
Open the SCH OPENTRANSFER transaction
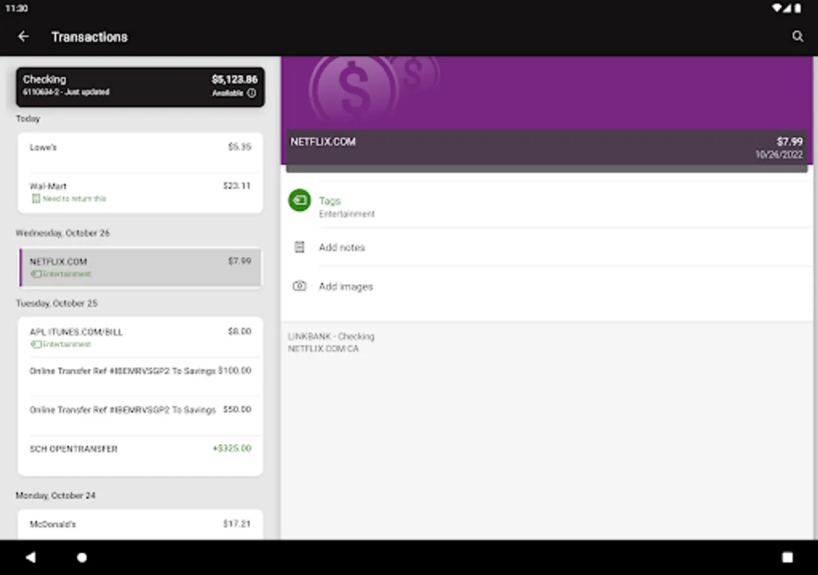[140, 455]
